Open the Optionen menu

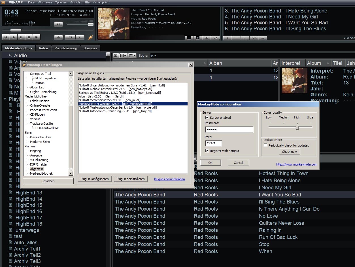coord(61,2)
